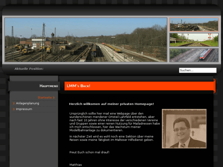Viewport: 223px width, 167px height.
Task: Open the Impressum menu item
Action: click(24, 109)
